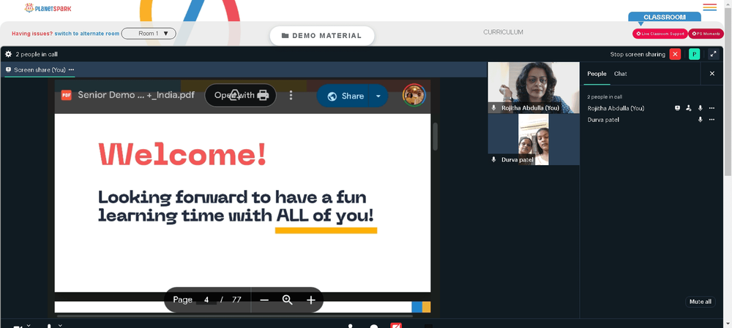
Task: Click the PDF page number field
Action: point(206,300)
